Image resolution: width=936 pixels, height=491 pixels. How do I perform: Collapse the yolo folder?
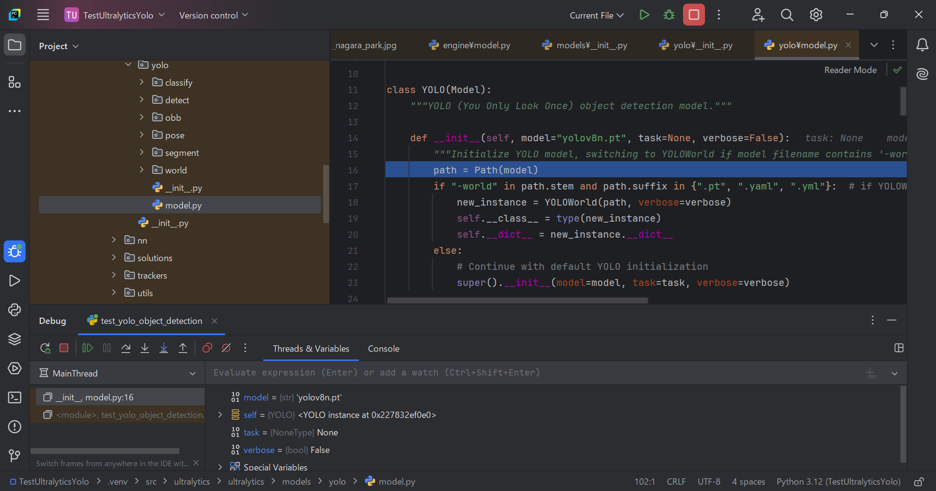[128, 64]
